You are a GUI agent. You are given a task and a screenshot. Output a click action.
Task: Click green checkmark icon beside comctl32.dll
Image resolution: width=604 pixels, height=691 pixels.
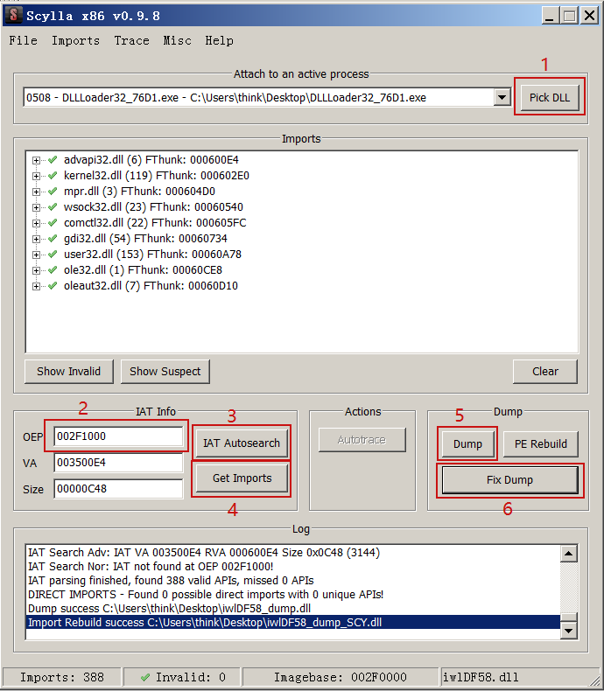click(53, 222)
